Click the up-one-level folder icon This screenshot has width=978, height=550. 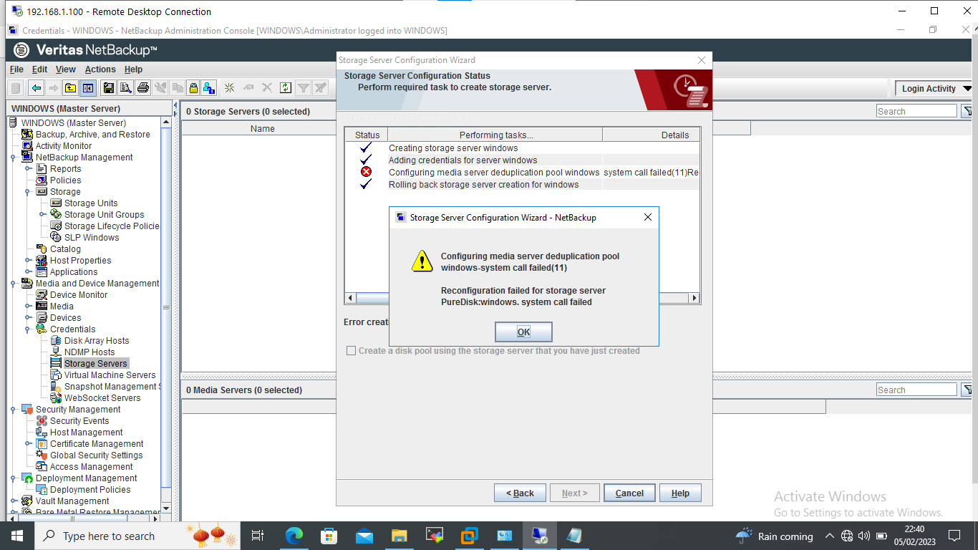[x=70, y=88]
